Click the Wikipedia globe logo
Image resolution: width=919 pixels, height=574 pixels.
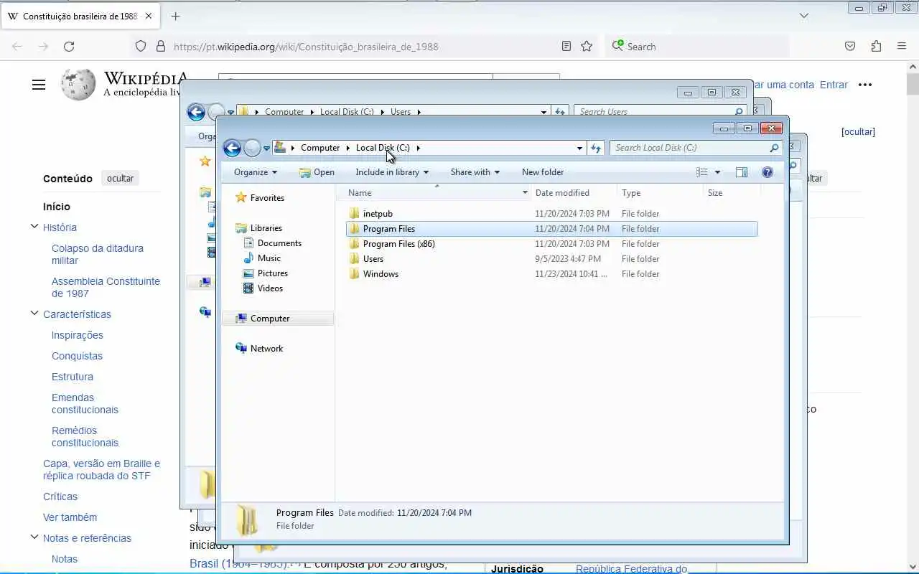coord(78,85)
